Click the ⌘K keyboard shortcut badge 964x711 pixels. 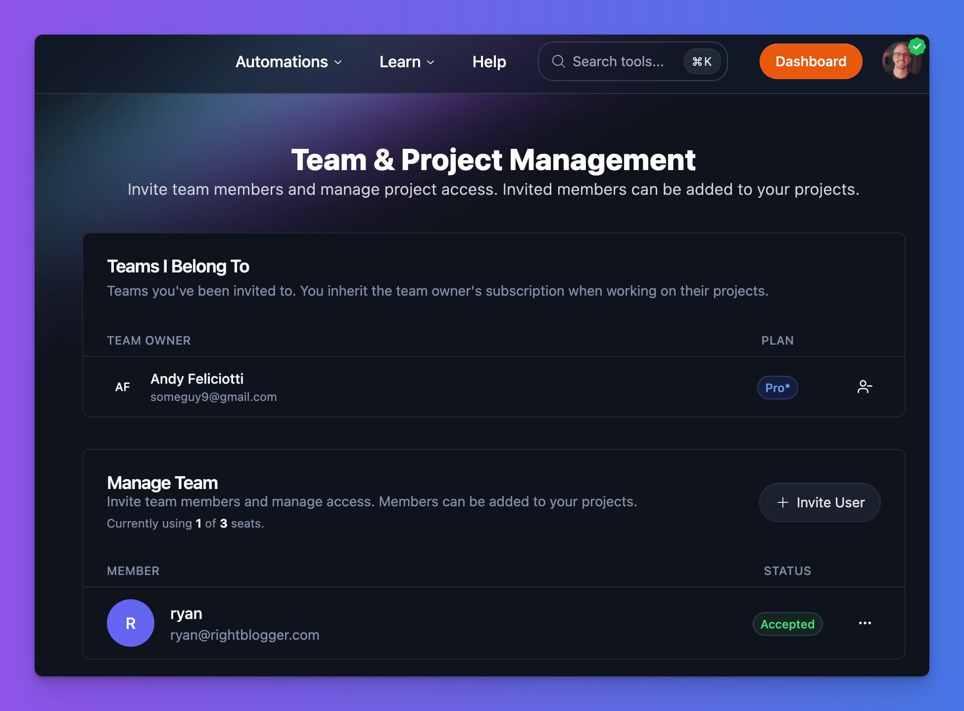[x=702, y=61]
